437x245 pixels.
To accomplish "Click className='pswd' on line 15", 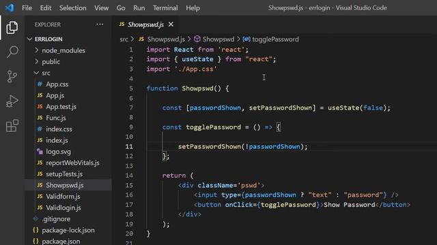I will coord(229,185).
